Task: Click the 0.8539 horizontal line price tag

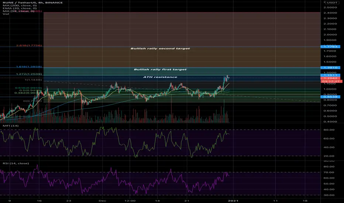Action: (330, 97)
